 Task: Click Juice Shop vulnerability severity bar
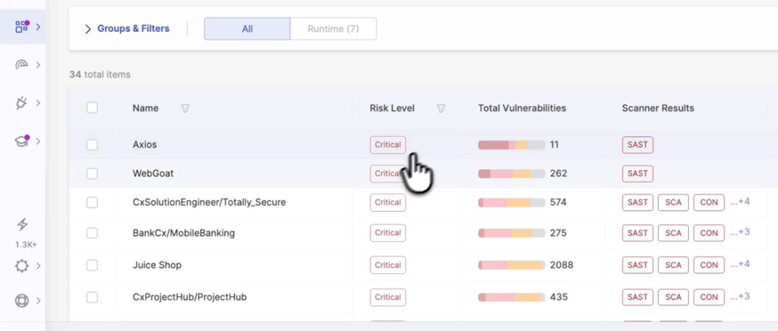click(511, 265)
